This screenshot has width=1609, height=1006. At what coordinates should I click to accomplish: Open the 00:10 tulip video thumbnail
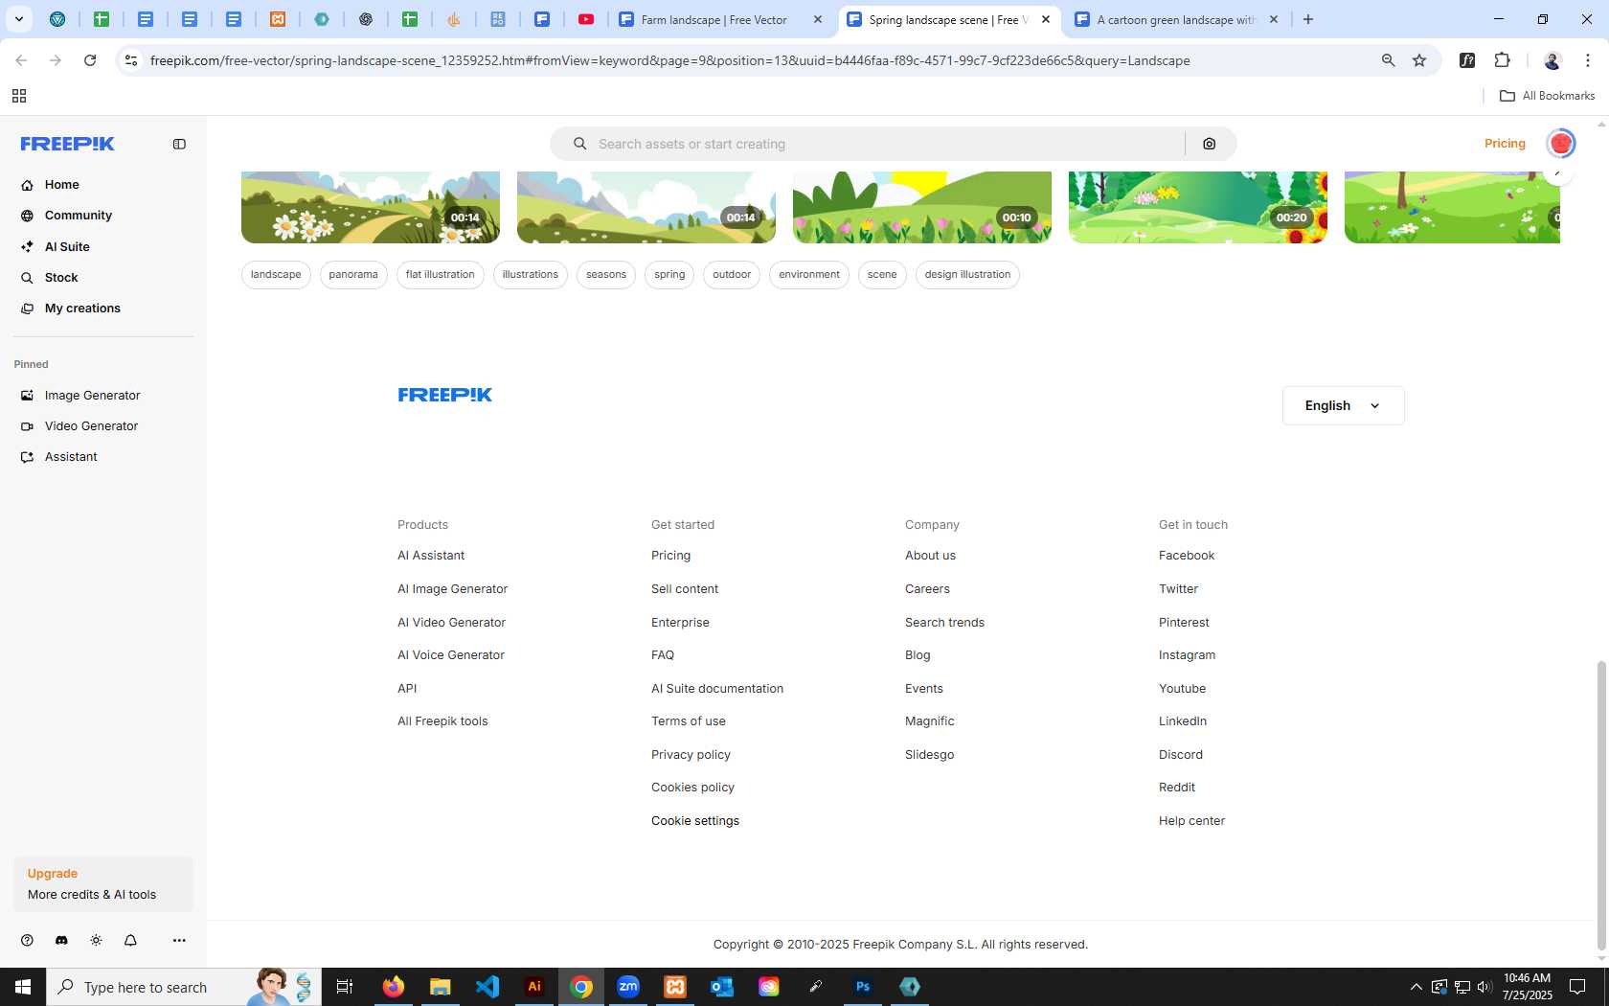click(922, 207)
